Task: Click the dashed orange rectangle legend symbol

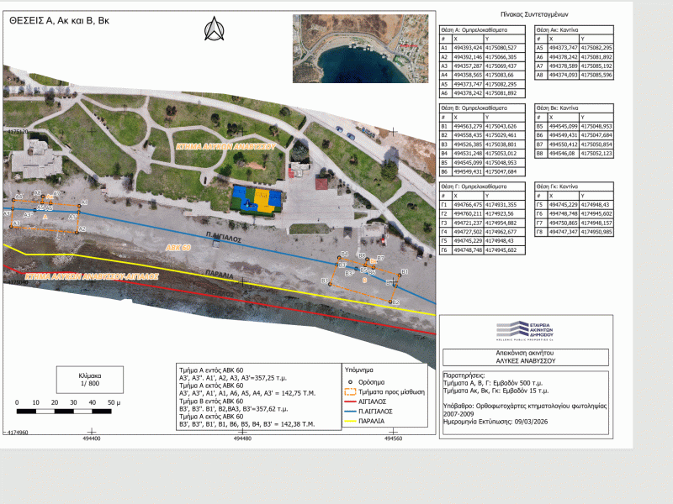Action: tap(350, 391)
